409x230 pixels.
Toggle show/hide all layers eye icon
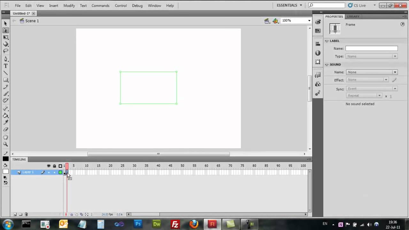[49, 166]
